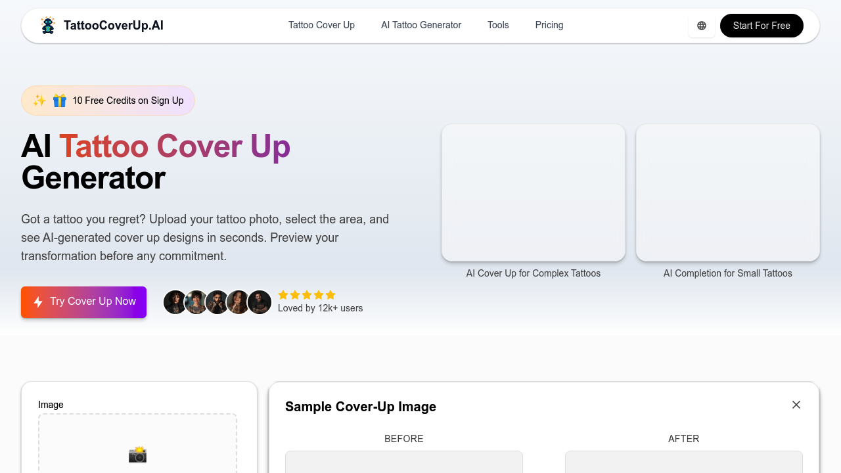The width and height of the screenshot is (841, 473).
Task: Click the gift emoji in the credits banner
Action: (59, 100)
